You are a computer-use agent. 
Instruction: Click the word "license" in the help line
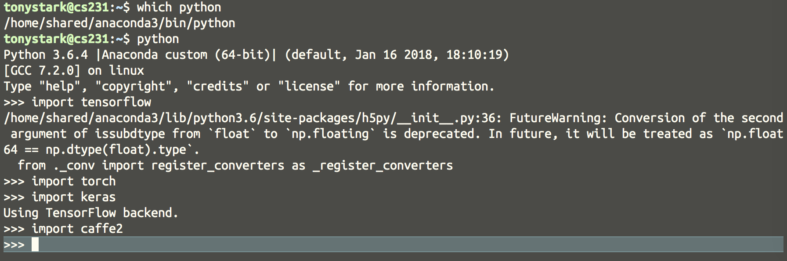pos(309,87)
